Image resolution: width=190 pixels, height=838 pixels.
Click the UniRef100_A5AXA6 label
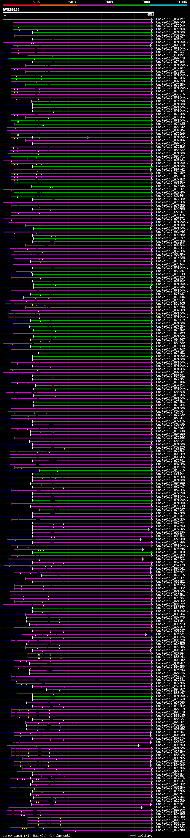(x=170, y=287)
